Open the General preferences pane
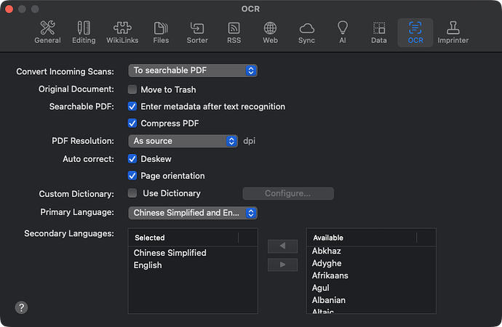The image size is (502, 327). pyautogui.click(x=47, y=33)
